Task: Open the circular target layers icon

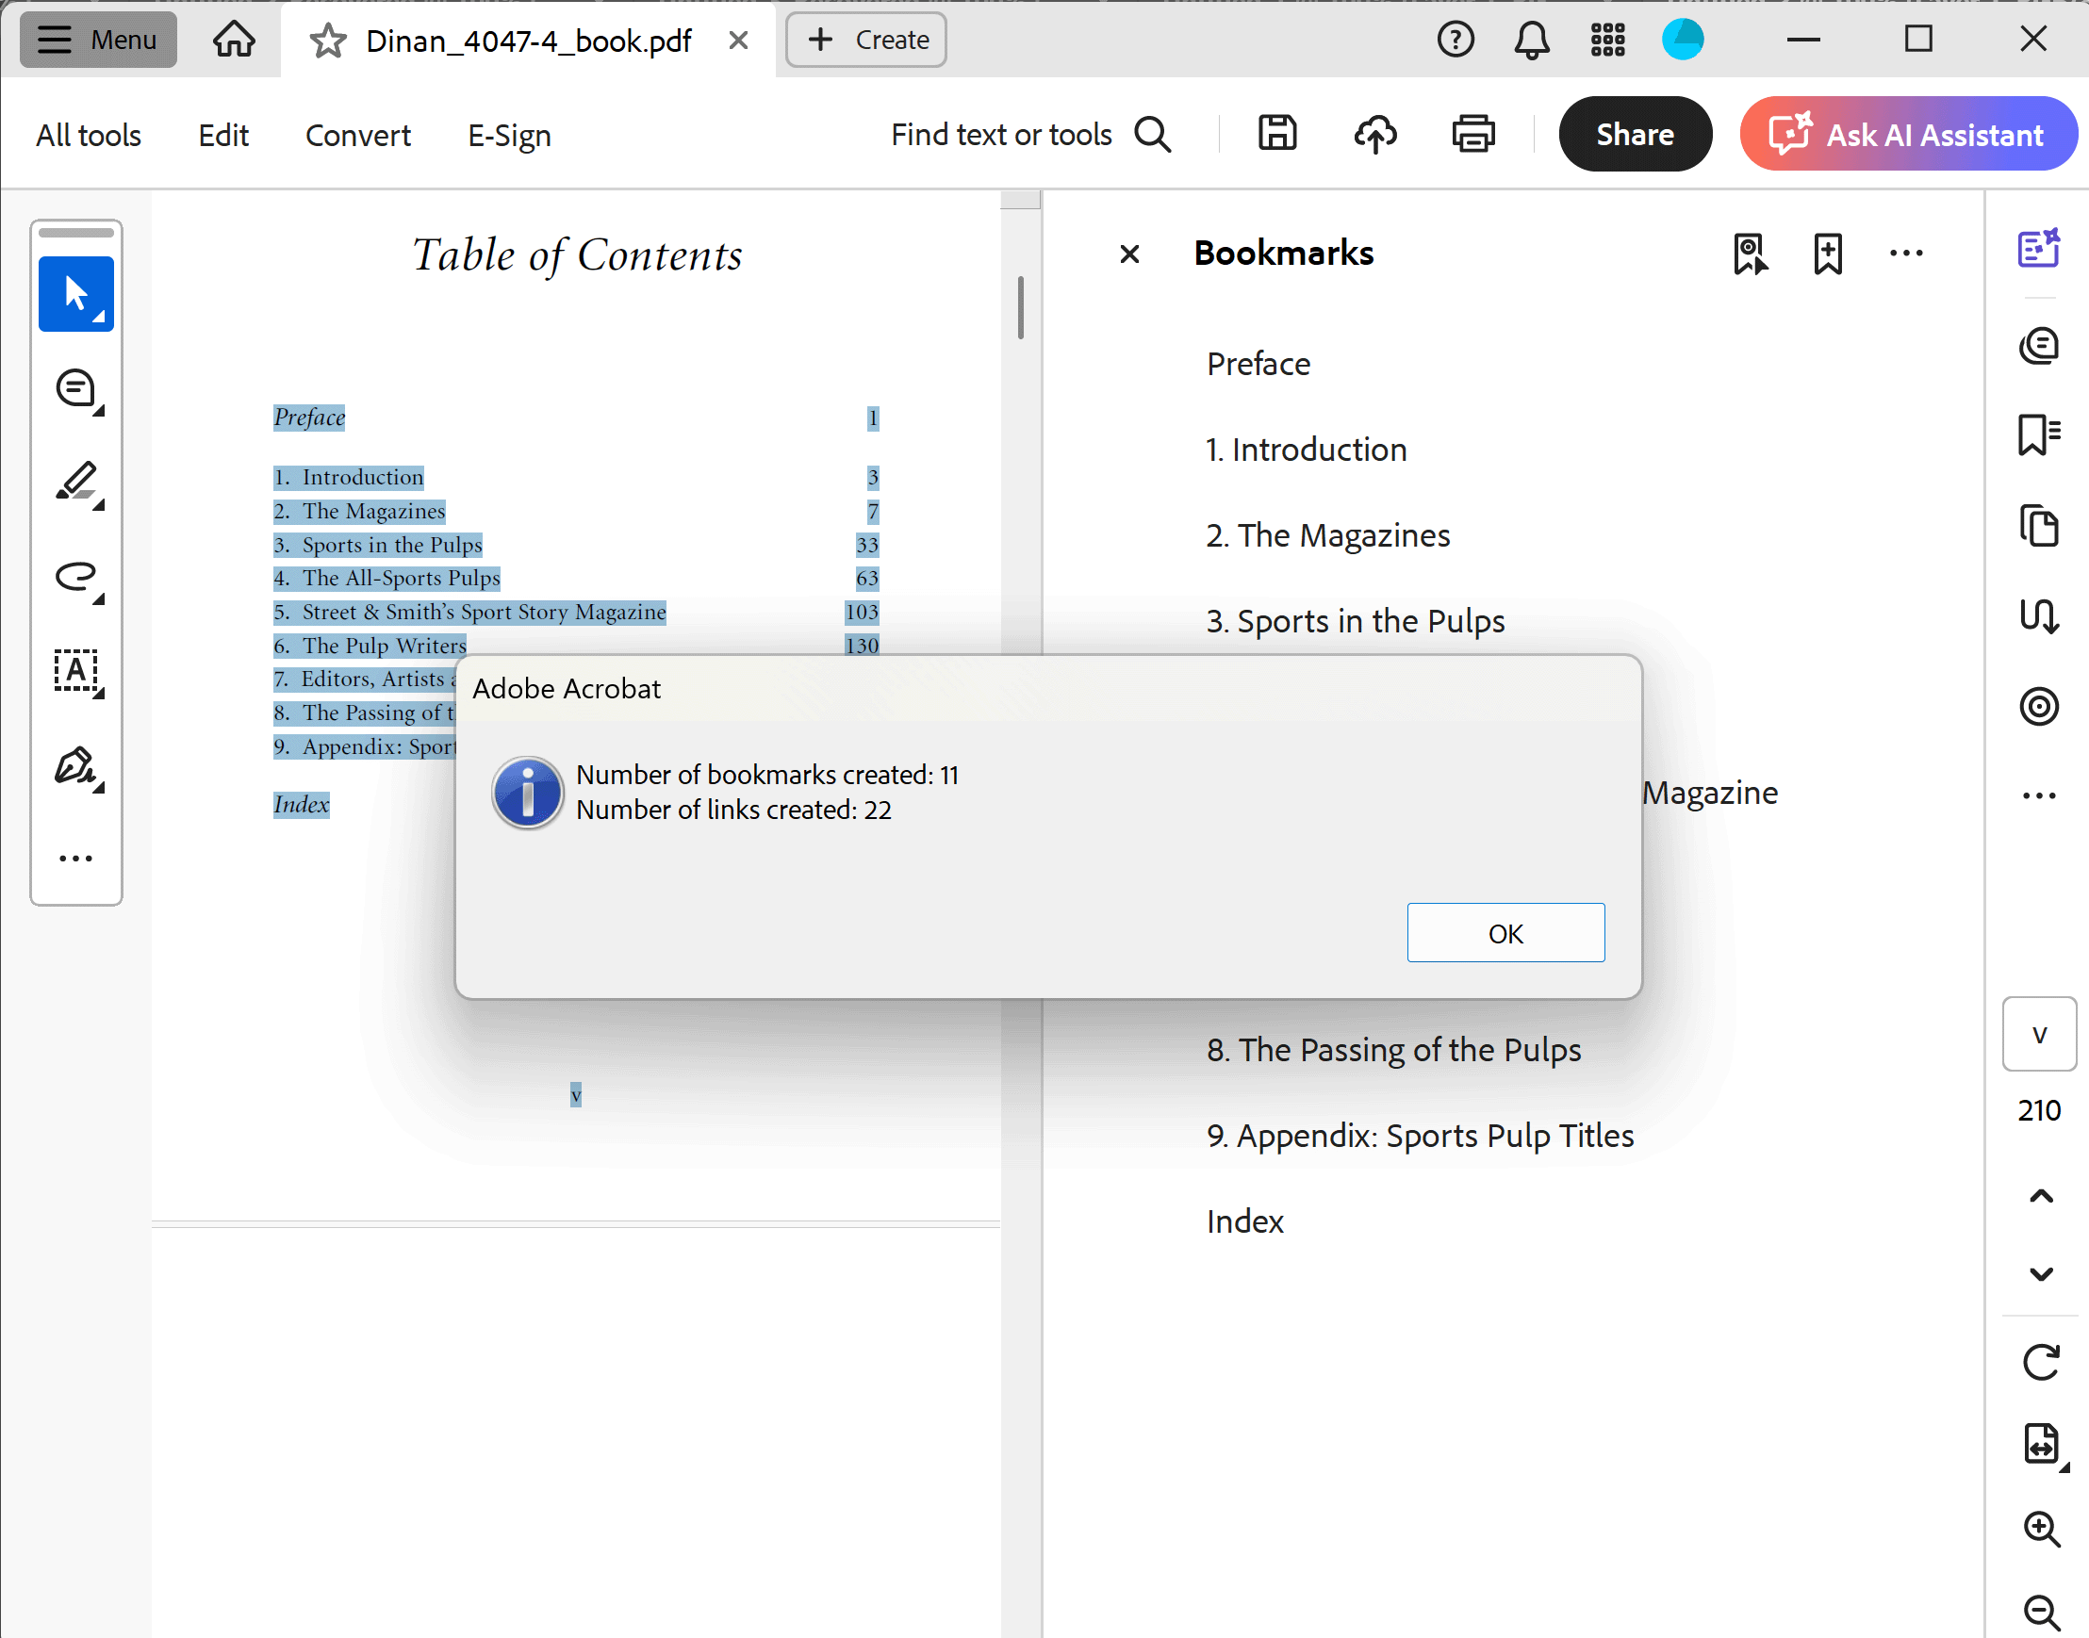Action: coord(2039,707)
